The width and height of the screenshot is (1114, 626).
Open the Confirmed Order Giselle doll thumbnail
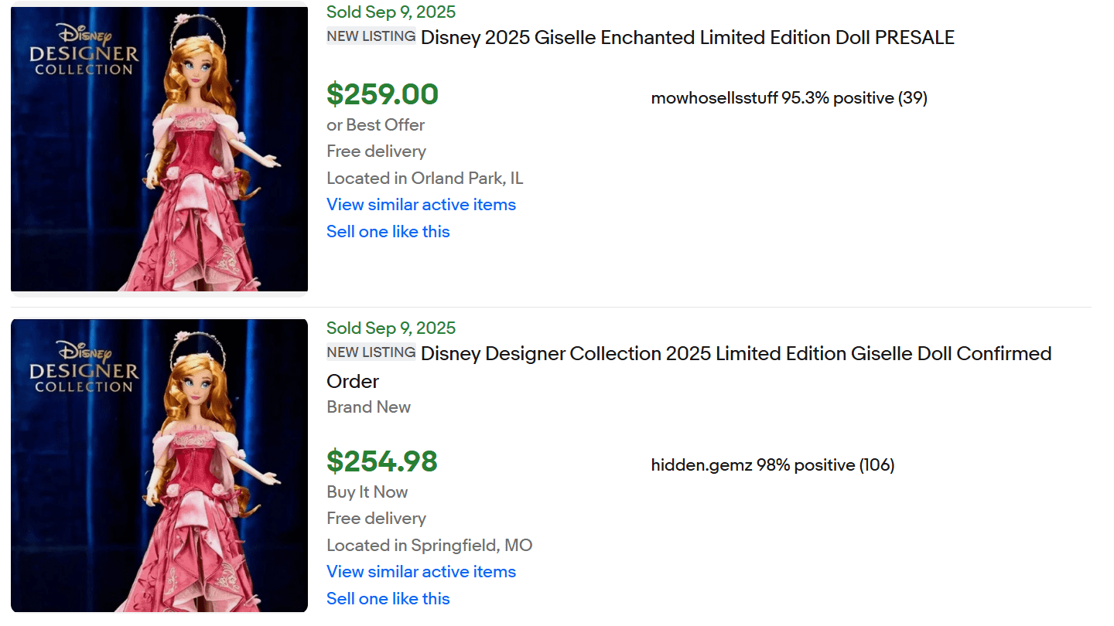point(159,465)
